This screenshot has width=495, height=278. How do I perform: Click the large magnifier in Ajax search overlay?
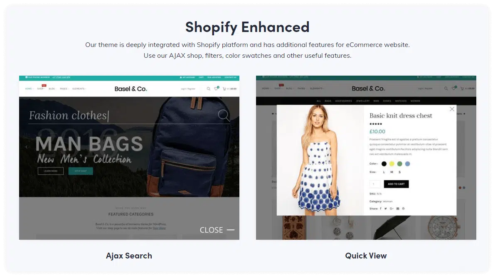224,115
